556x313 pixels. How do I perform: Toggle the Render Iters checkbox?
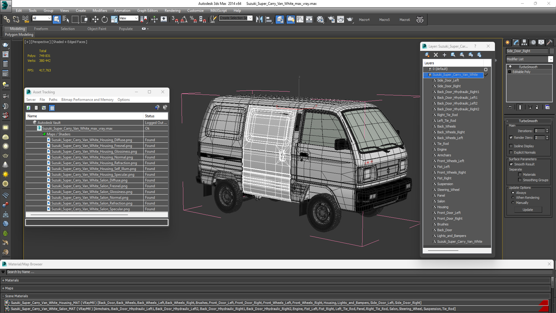click(511, 138)
